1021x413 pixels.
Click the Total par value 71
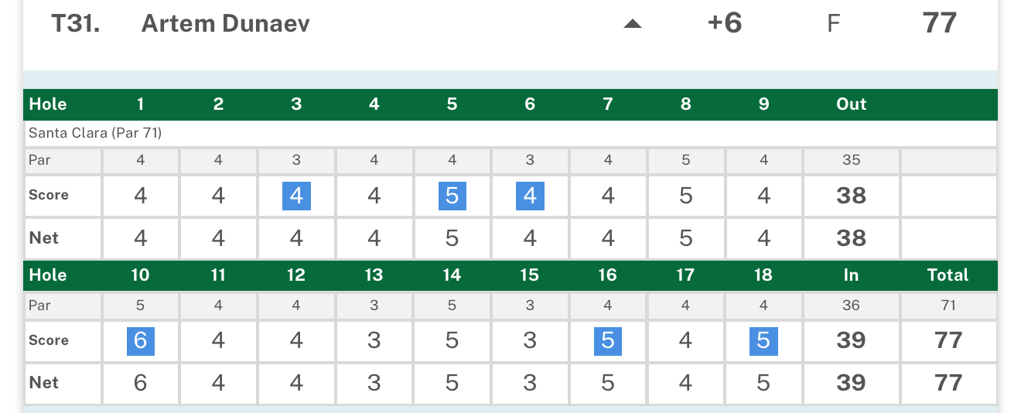948,305
